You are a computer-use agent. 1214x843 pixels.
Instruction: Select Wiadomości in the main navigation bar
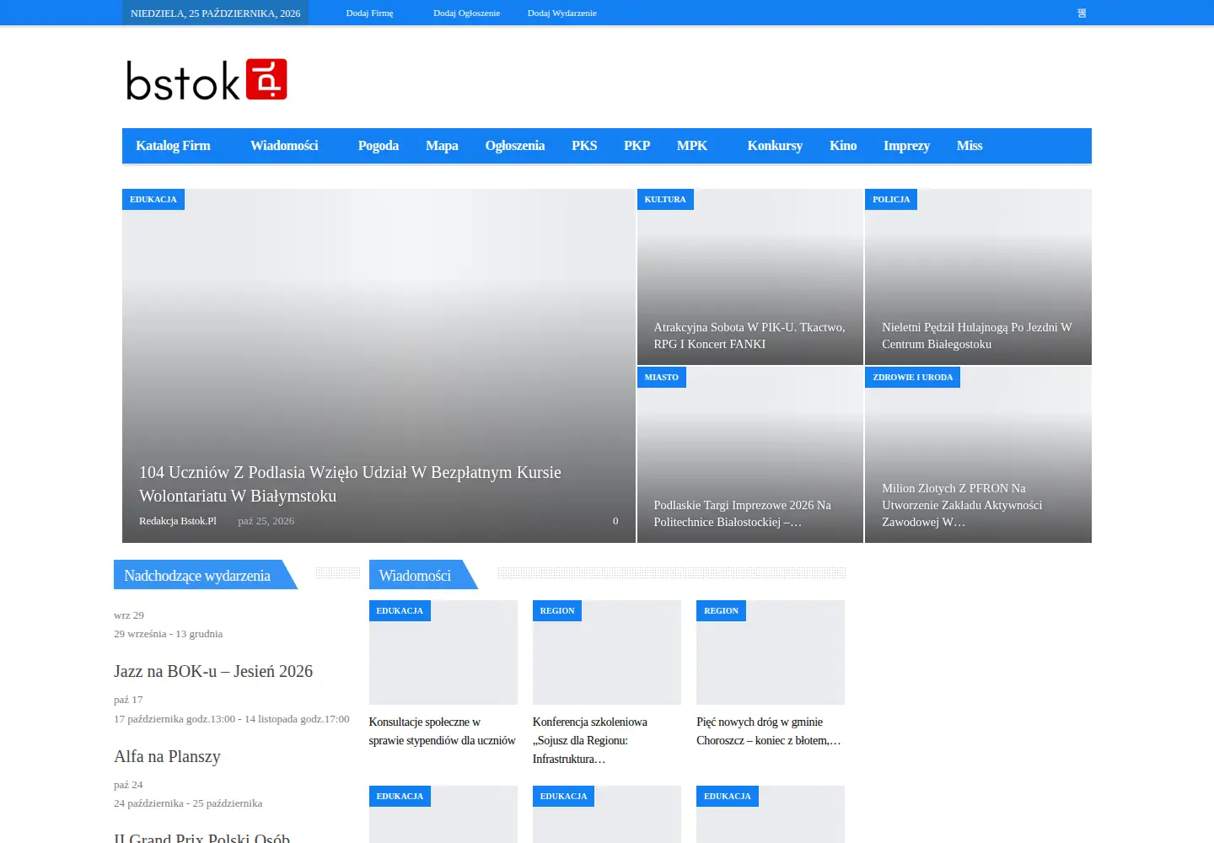(x=284, y=146)
